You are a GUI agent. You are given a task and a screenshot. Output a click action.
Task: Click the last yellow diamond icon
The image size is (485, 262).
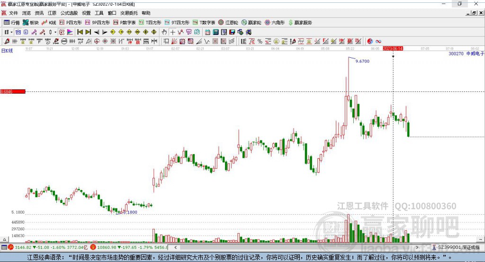(x=154, y=32)
